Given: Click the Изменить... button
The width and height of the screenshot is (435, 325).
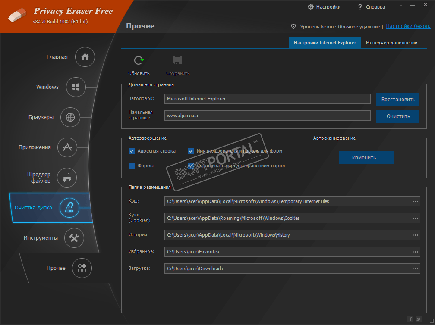Looking at the screenshot, I should coord(366,158).
